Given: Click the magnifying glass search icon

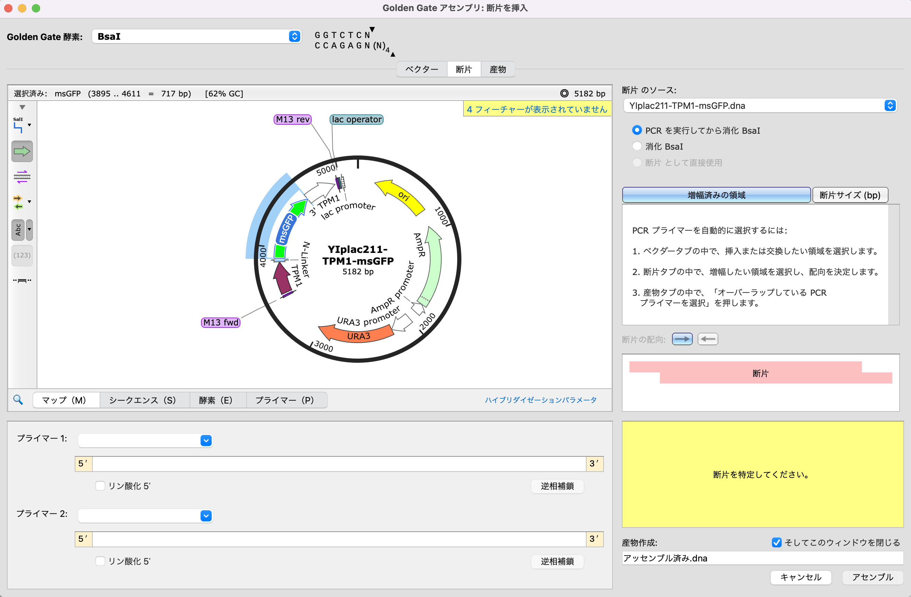Looking at the screenshot, I should 18,400.
